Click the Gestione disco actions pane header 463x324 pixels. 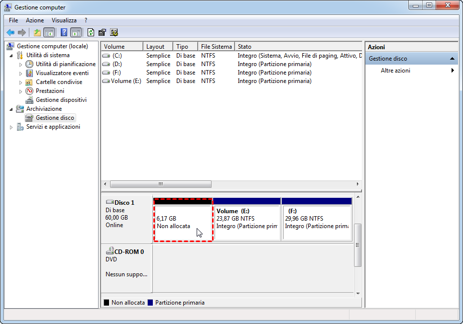coord(412,59)
